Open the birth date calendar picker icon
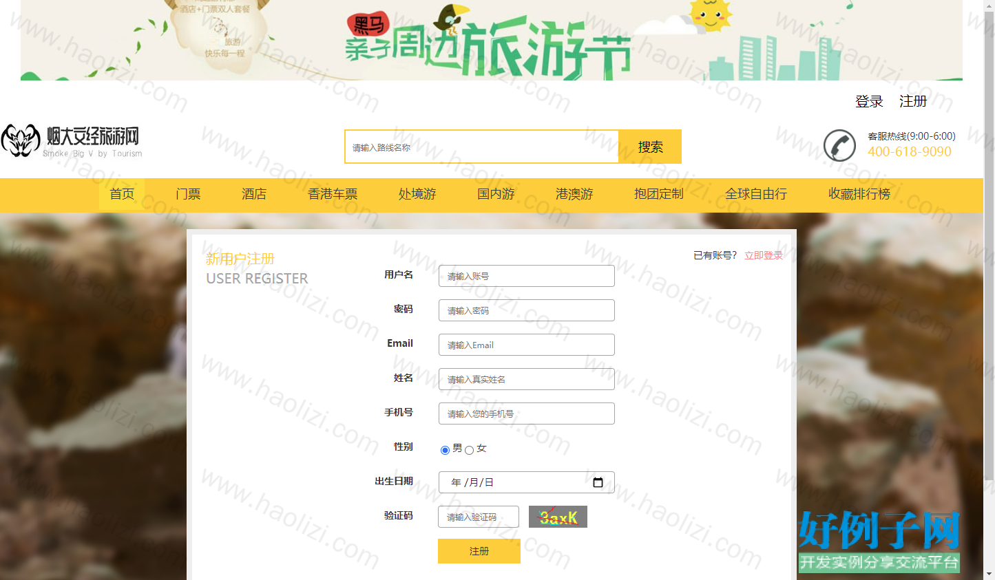The width and height of the screenshot is (995, 580). [x=598, y=482]
